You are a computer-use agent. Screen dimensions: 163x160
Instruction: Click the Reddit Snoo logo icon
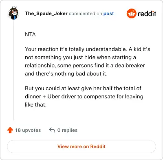click(131, 13)
